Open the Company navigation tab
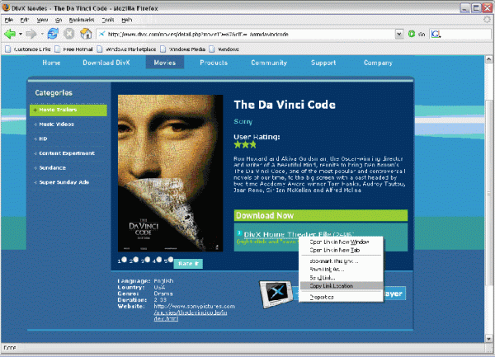 (x=378, y=63)
